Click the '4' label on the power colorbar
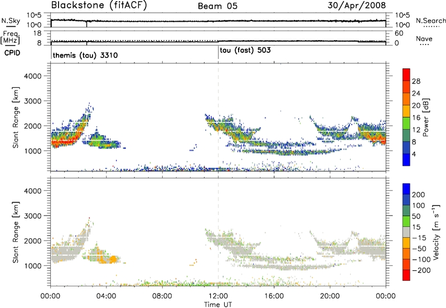This screenshot has height=308, width=446. (414, 154)
